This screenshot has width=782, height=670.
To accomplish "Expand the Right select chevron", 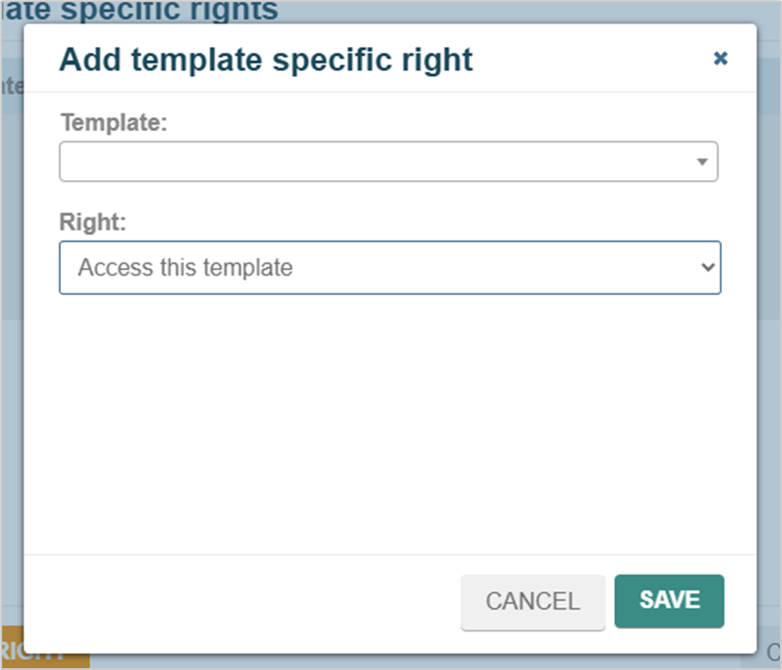I will pos(708,267).
